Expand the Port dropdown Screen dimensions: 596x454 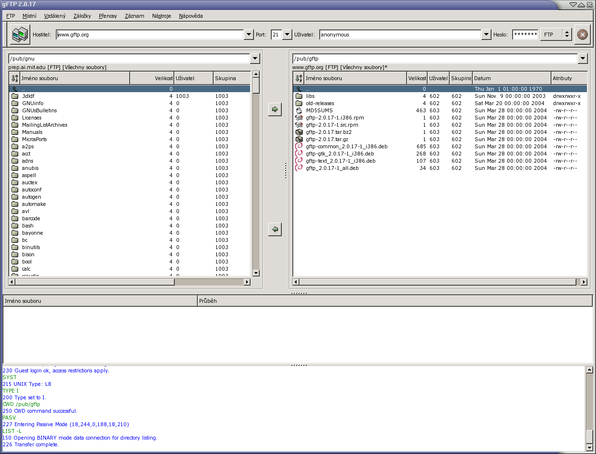287,35
